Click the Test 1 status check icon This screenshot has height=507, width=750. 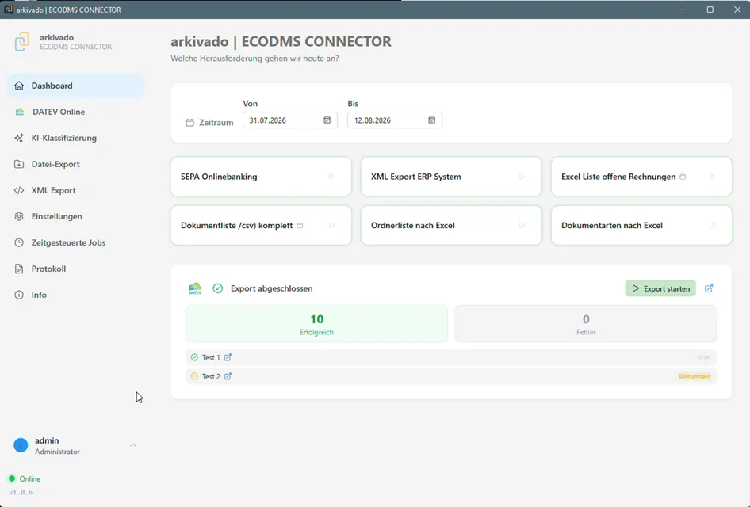pos(194,357)
